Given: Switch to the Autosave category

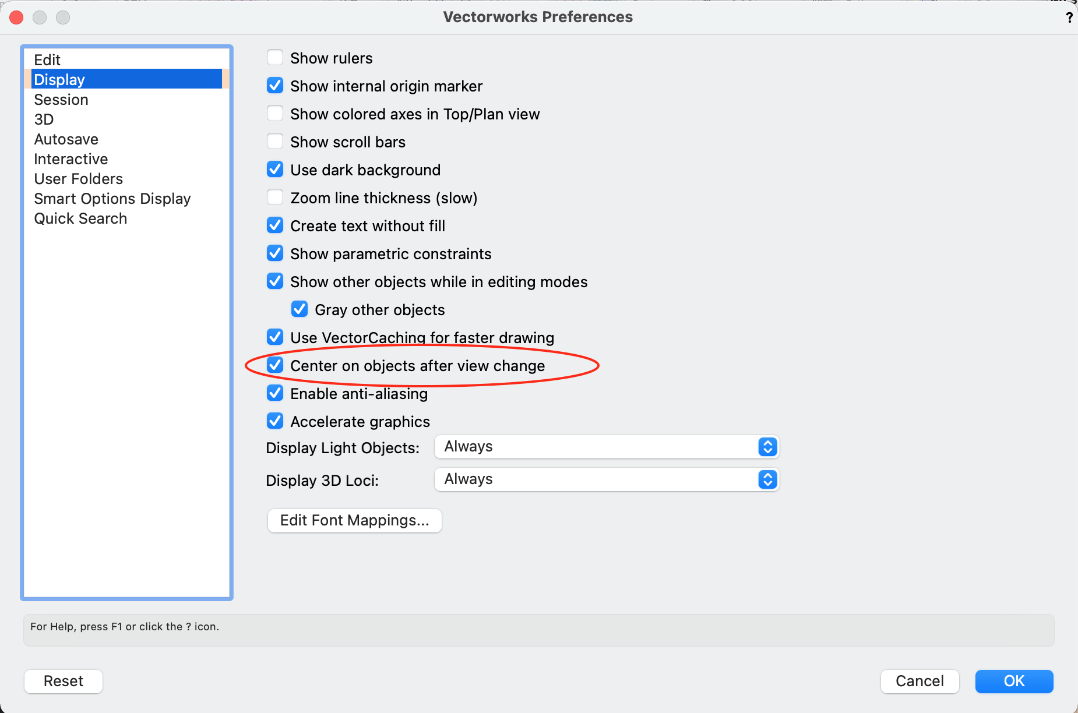Looking at the screenshot, I should (66, 139).
